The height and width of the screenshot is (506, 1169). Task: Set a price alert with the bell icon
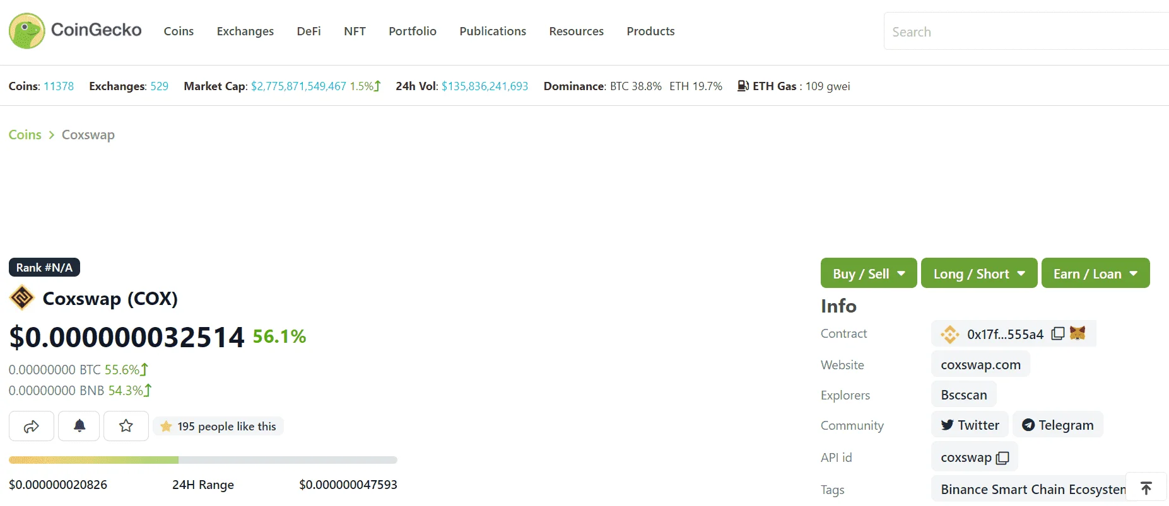[x=79, y=427]
